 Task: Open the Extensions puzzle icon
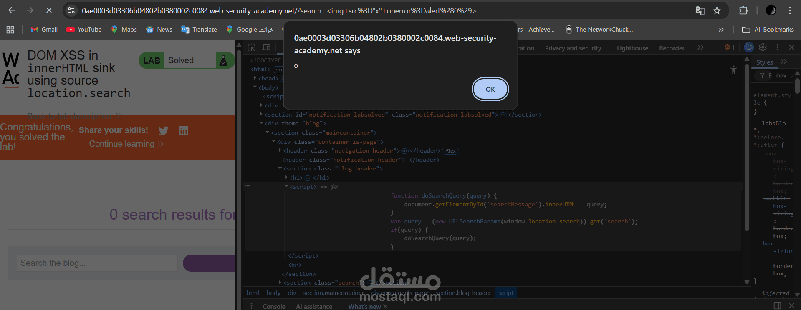coord(743,10)
